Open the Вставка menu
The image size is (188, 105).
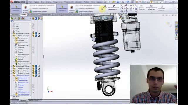pos(48,2)
